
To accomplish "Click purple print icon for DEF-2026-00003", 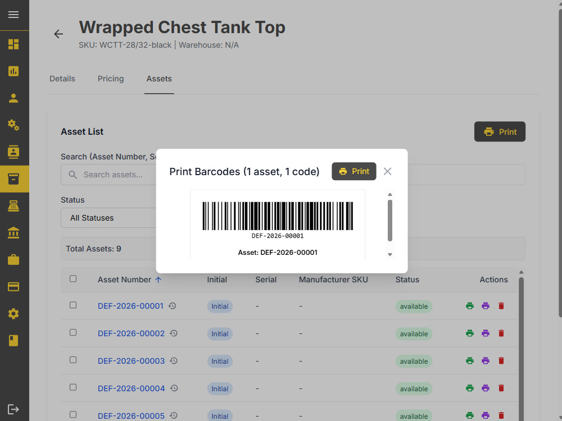I will (486, 360).
